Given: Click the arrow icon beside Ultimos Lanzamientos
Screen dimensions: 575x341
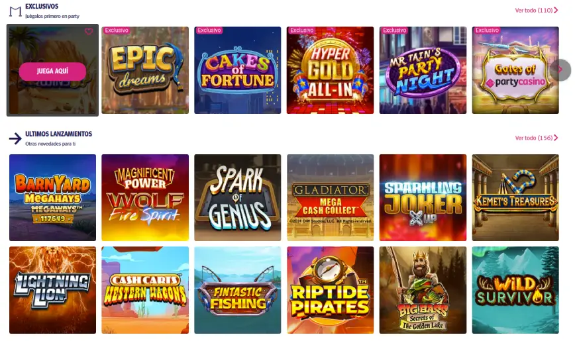Looking at the screenshot, I should (15, 138).
